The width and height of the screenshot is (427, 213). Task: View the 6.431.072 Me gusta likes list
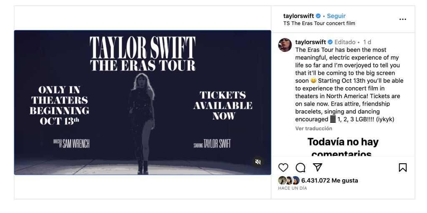coord(329,180)
